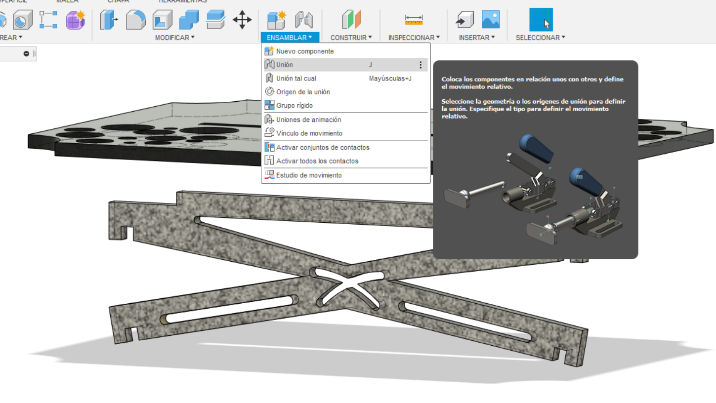Click the Insert Canvas image icon
This screenshot has height=403, width=716.
coord(491,20)
